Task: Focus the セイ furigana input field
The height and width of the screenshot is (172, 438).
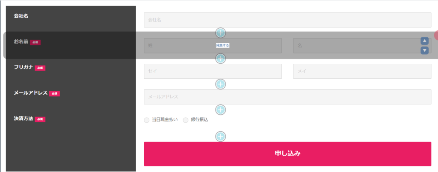Action: (x=213, y=71)
